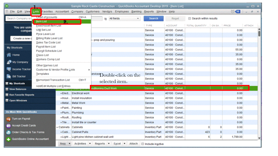Viewport: 278px width, 156px height.
Task: Click the Accept Credit Cards icon
Action: click(x=8, y=126)
